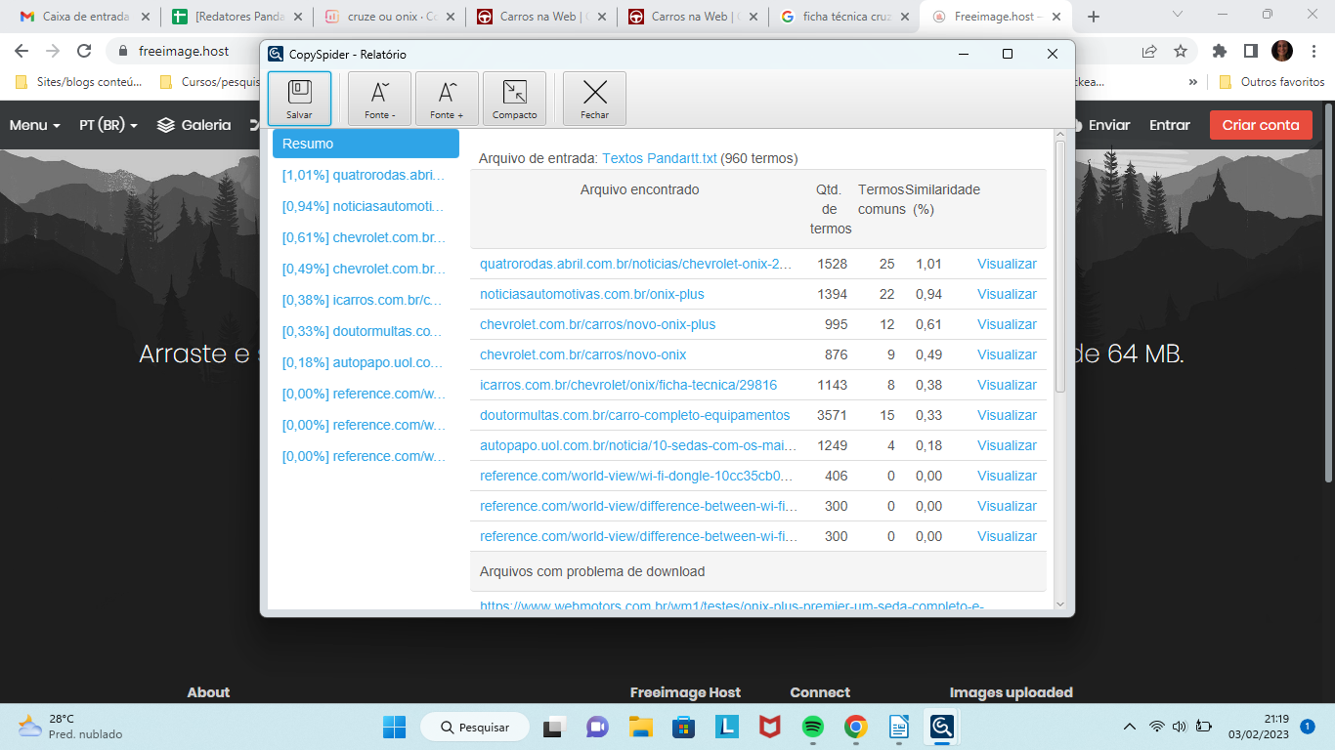Open the [0,33%] doutormultas sidebar entry

point(362,331)
